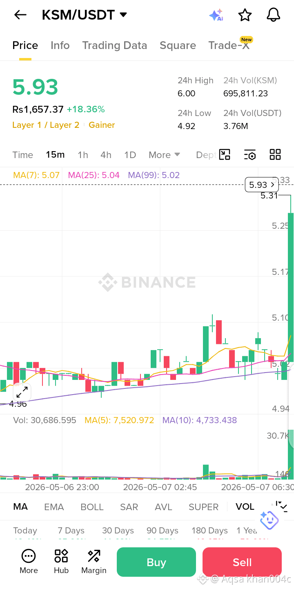Open price alert bell icon
The width and height of the screenshot is (294, 589).
tap(274, 15)
